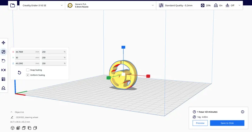252x132 pixels.
Task: Open the Generic PLA material dropdown
Action: (111, 5)
